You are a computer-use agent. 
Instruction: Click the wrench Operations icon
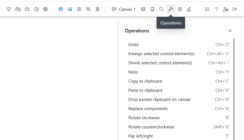171,9
